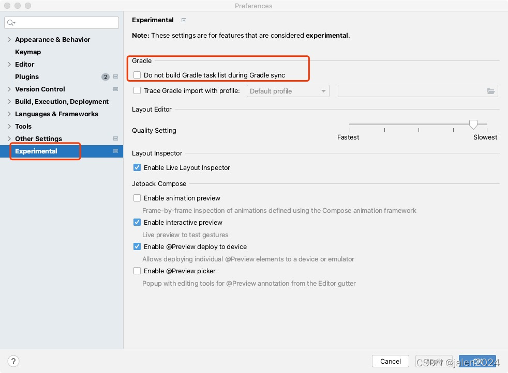Expand the Tools tree node
The height and width of the screenshot is (373, 508).
9,126
